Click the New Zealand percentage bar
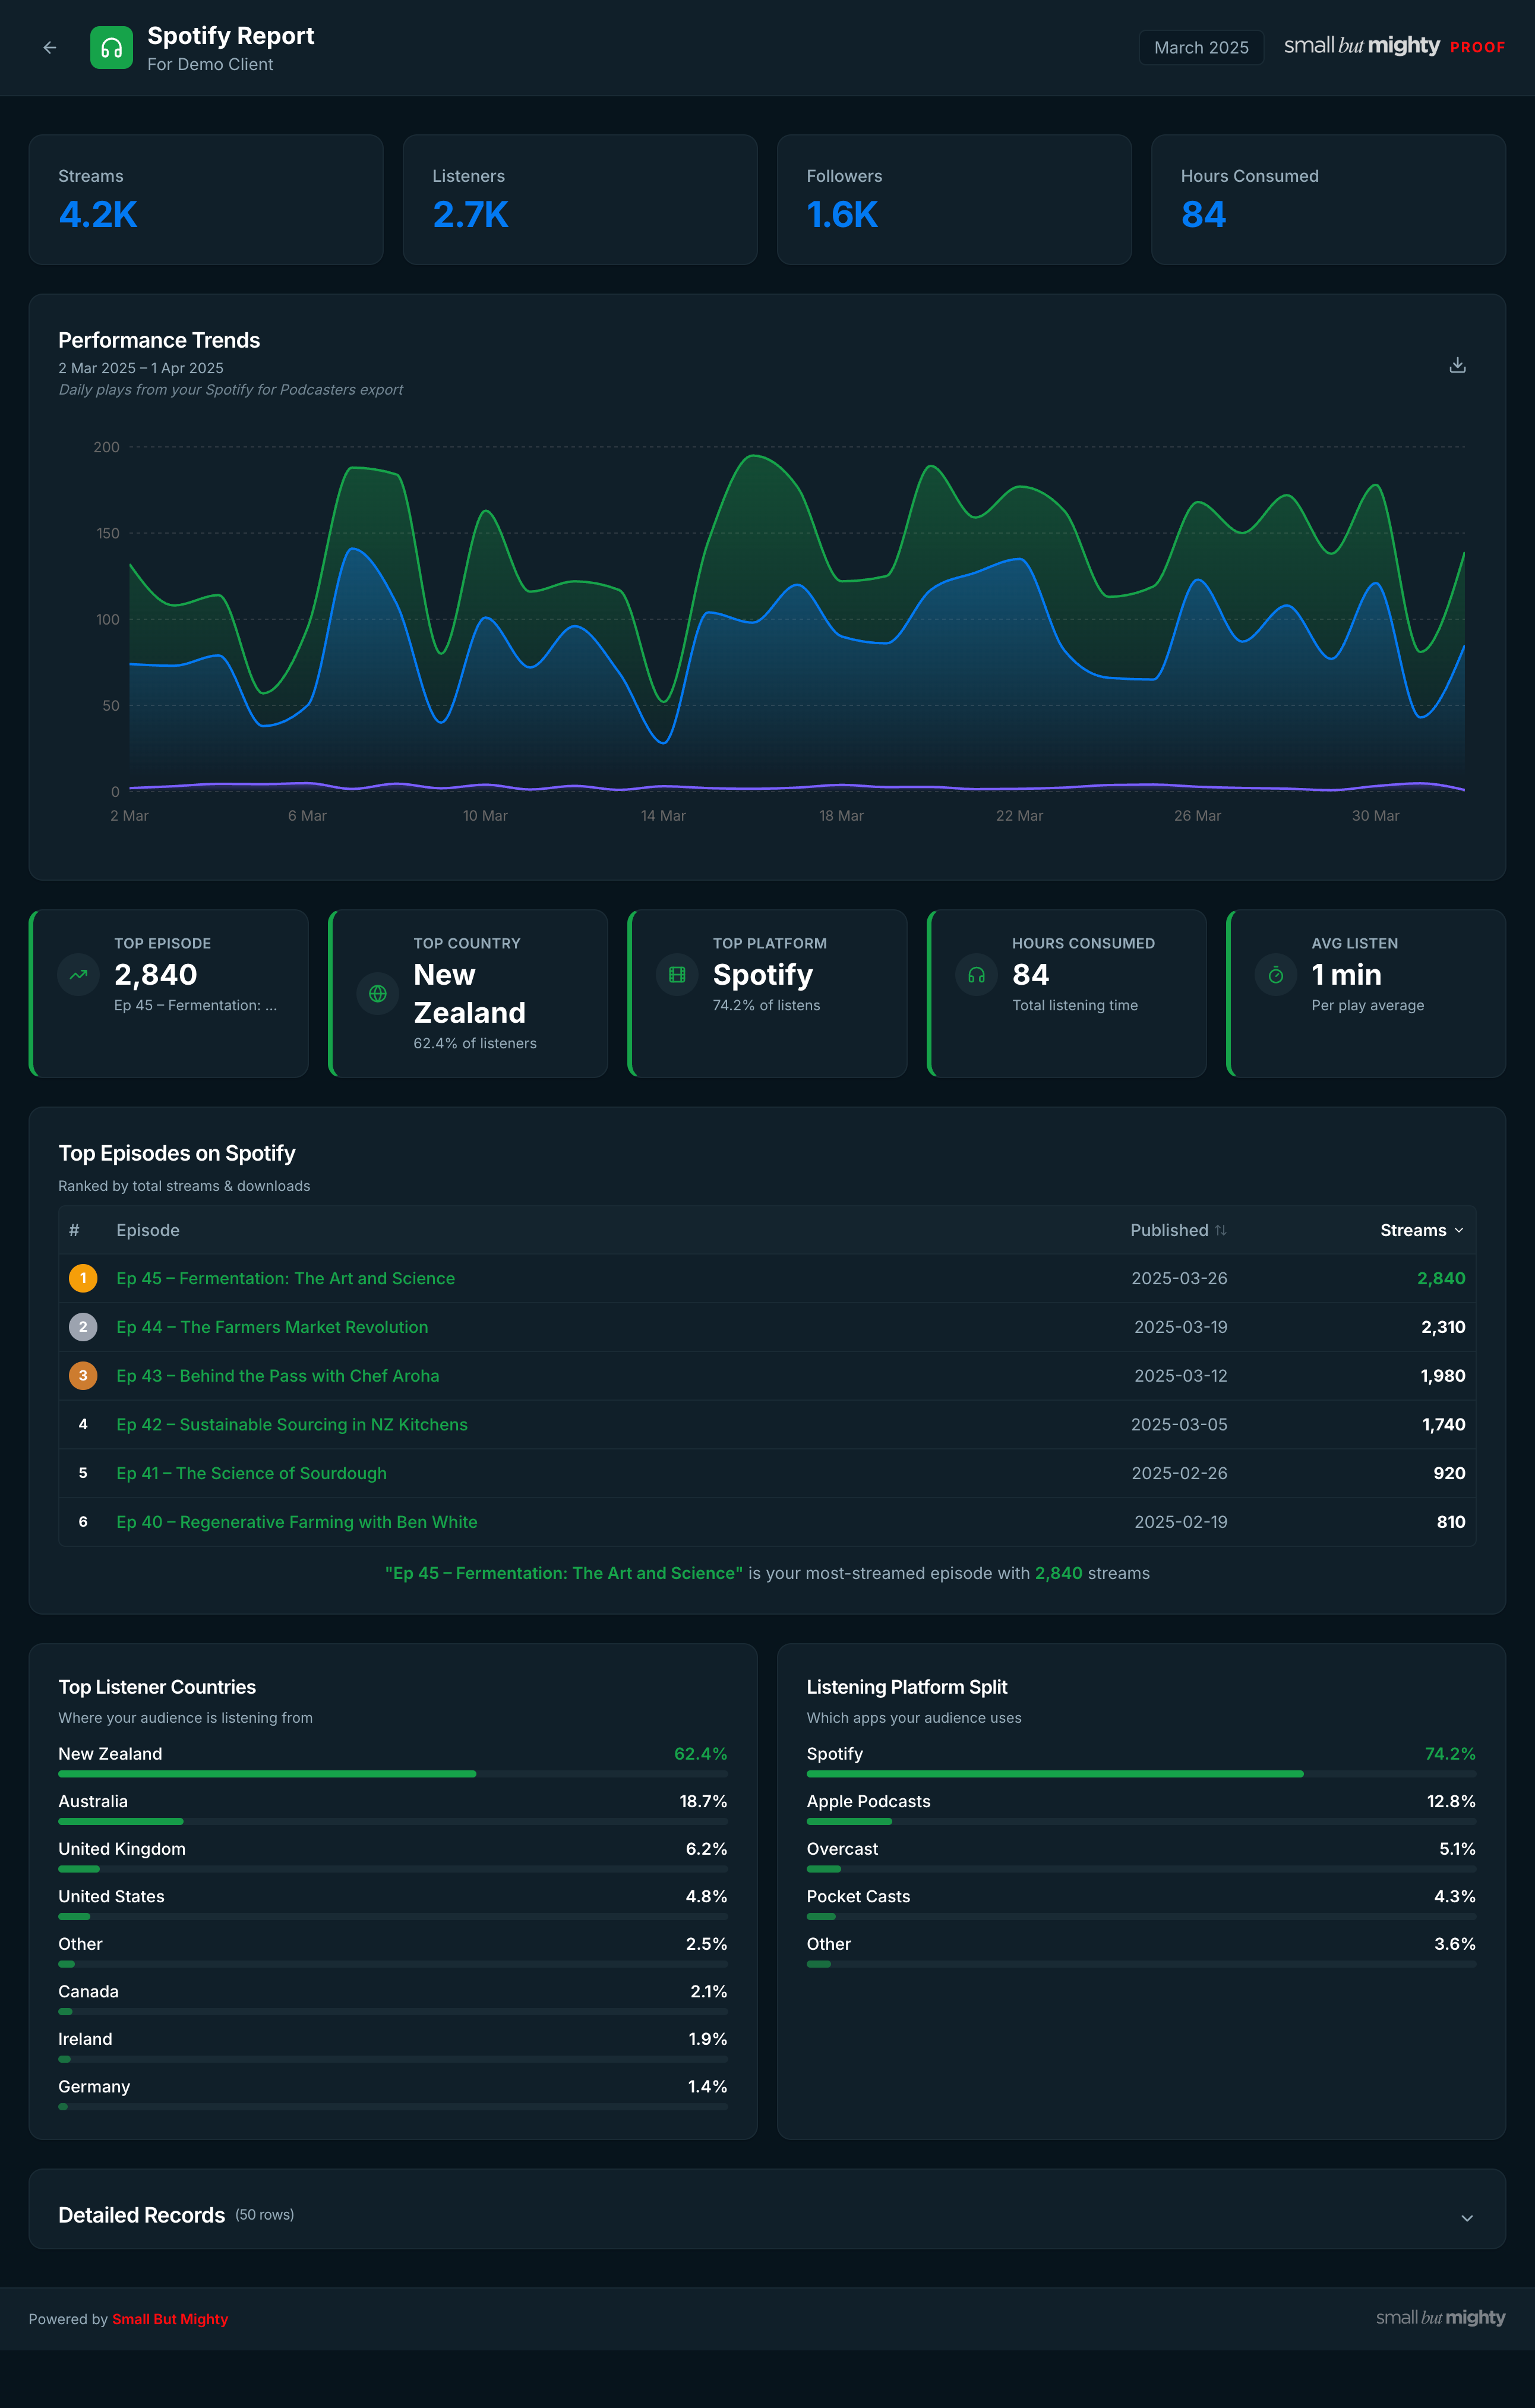This screenshot has height=2408, width=1535. [393, 1774]
